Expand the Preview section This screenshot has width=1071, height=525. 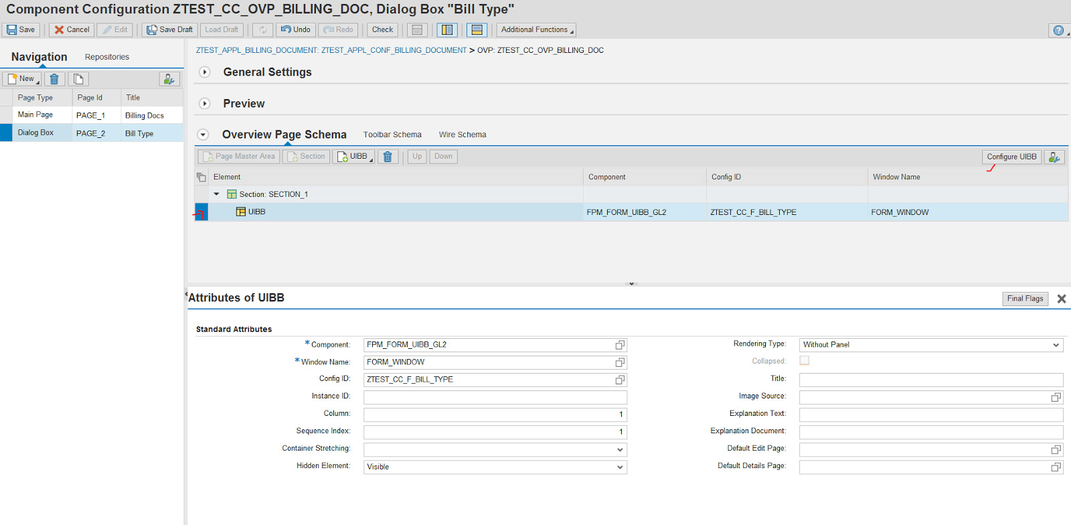[x=205, y=104]
